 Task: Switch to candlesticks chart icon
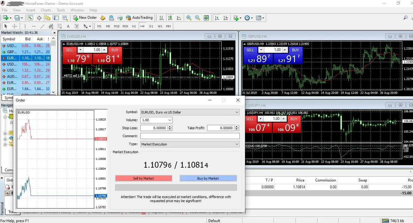[170, 18]
